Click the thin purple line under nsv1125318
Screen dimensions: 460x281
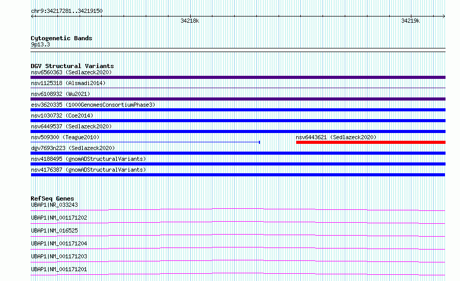238,88
